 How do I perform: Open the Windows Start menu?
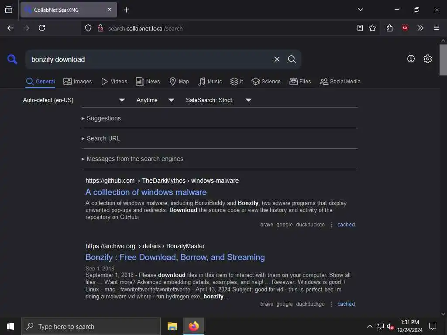(x=10, y=326)
